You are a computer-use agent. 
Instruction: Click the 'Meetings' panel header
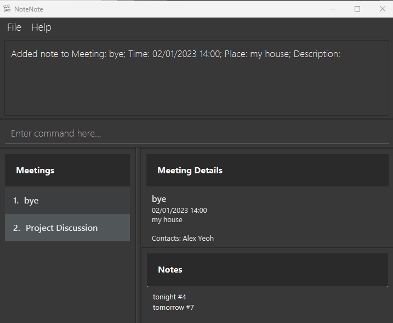(67, 171)
